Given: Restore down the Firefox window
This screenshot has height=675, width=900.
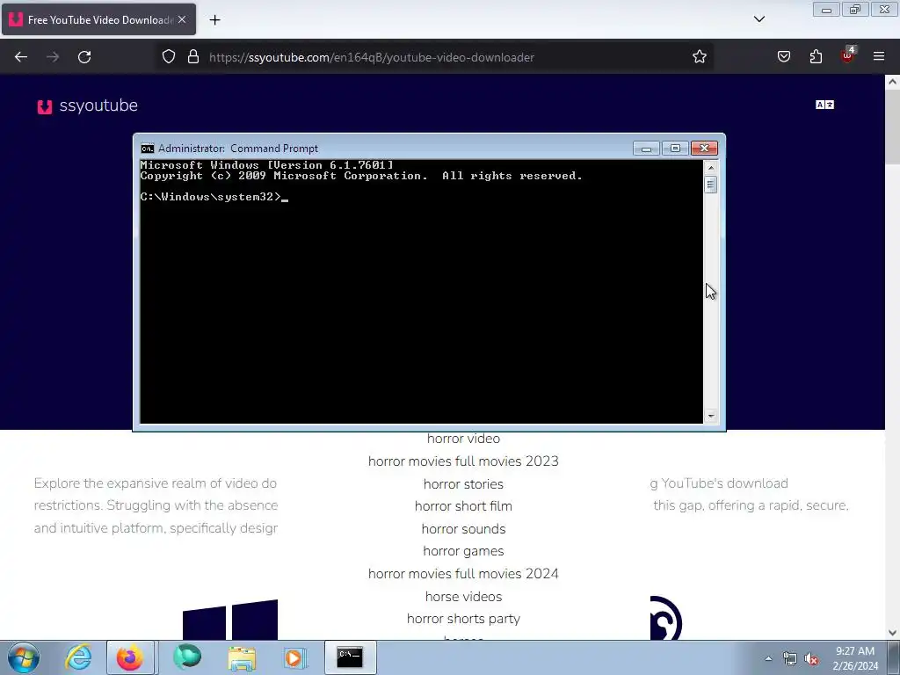Looking at the screenshot, I should pos(855,10).
